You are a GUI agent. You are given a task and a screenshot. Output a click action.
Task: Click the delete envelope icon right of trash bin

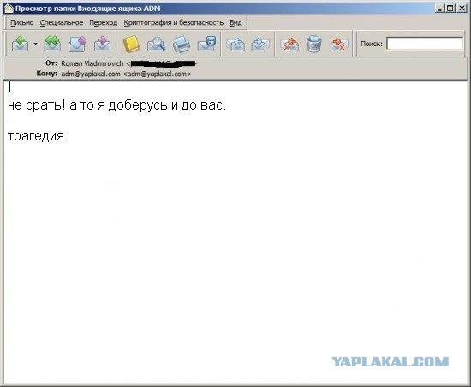(x=339, y=44)
